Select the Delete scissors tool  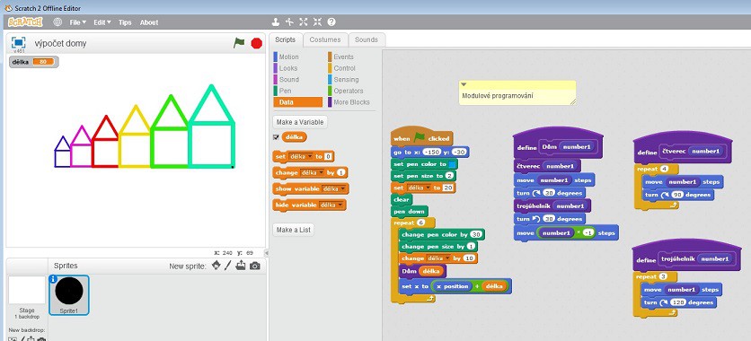click(x=289, y=22)
